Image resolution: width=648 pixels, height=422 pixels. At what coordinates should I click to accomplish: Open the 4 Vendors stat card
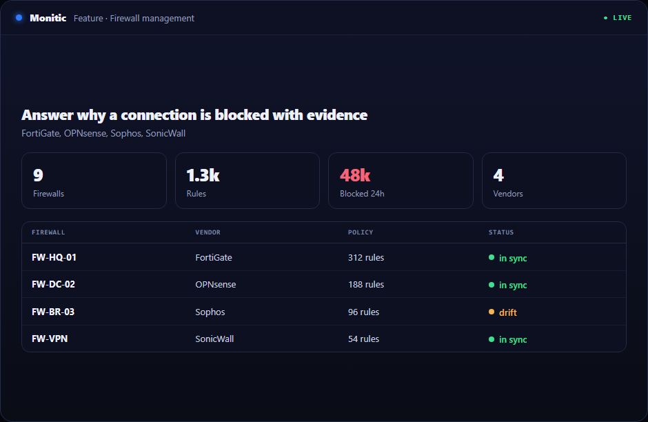coord(554,181)
